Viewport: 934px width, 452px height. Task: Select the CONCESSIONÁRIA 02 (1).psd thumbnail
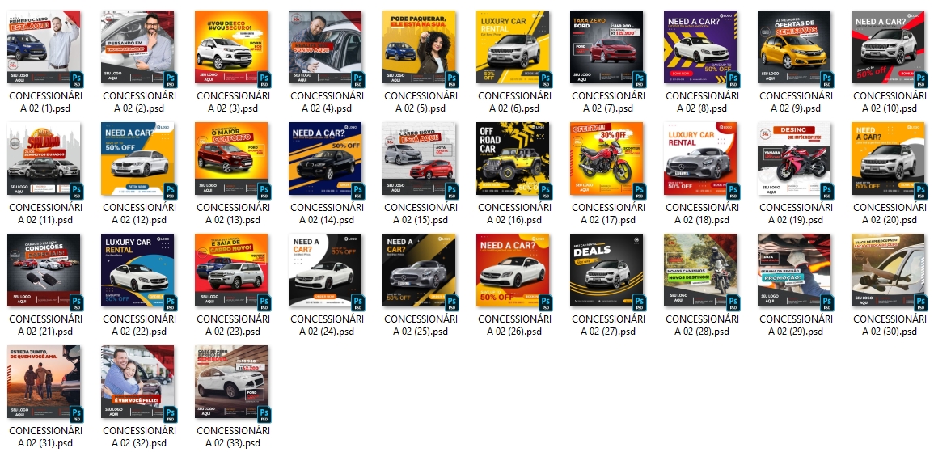click(44, 47)
